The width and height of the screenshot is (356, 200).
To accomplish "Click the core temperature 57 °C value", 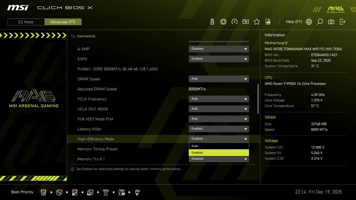I will tap(315, 106).
